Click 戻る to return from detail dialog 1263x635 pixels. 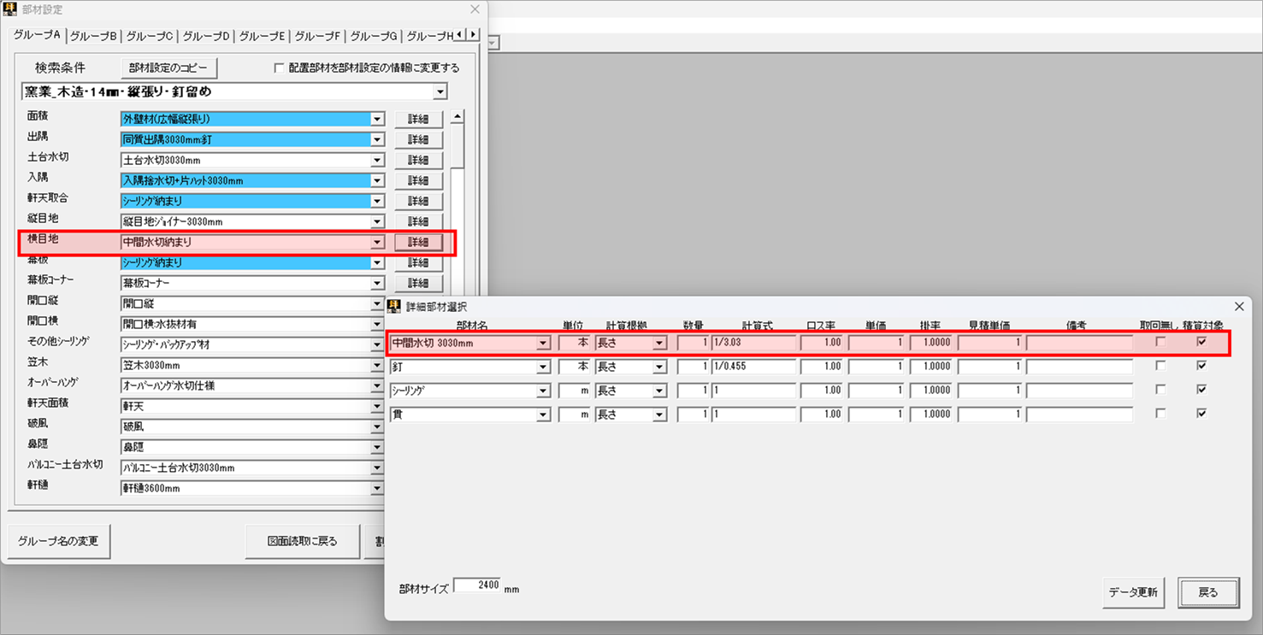[1208, 592]
